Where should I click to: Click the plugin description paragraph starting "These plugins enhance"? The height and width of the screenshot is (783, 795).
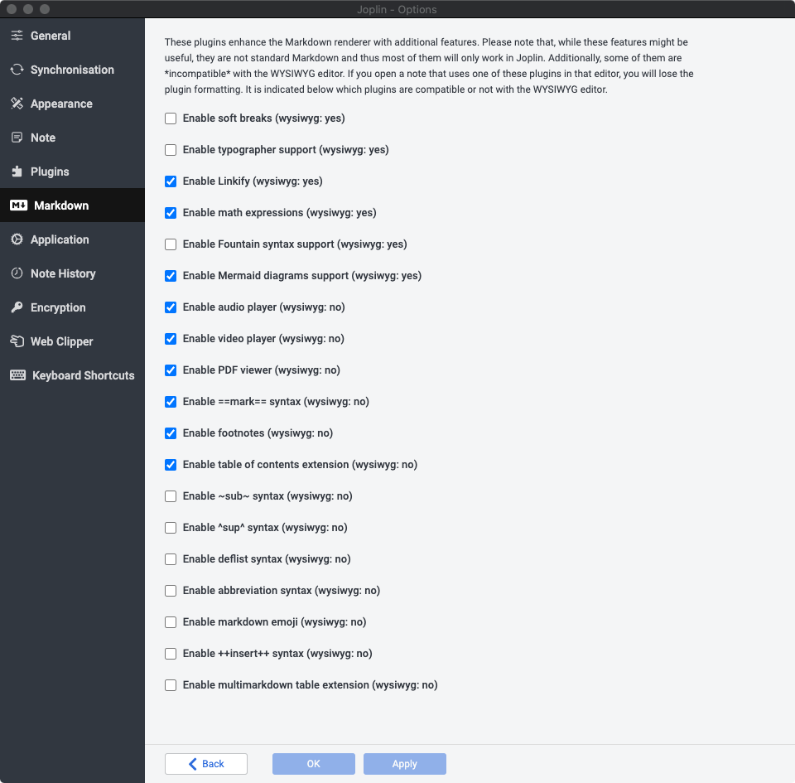click(x=429, y=65)
